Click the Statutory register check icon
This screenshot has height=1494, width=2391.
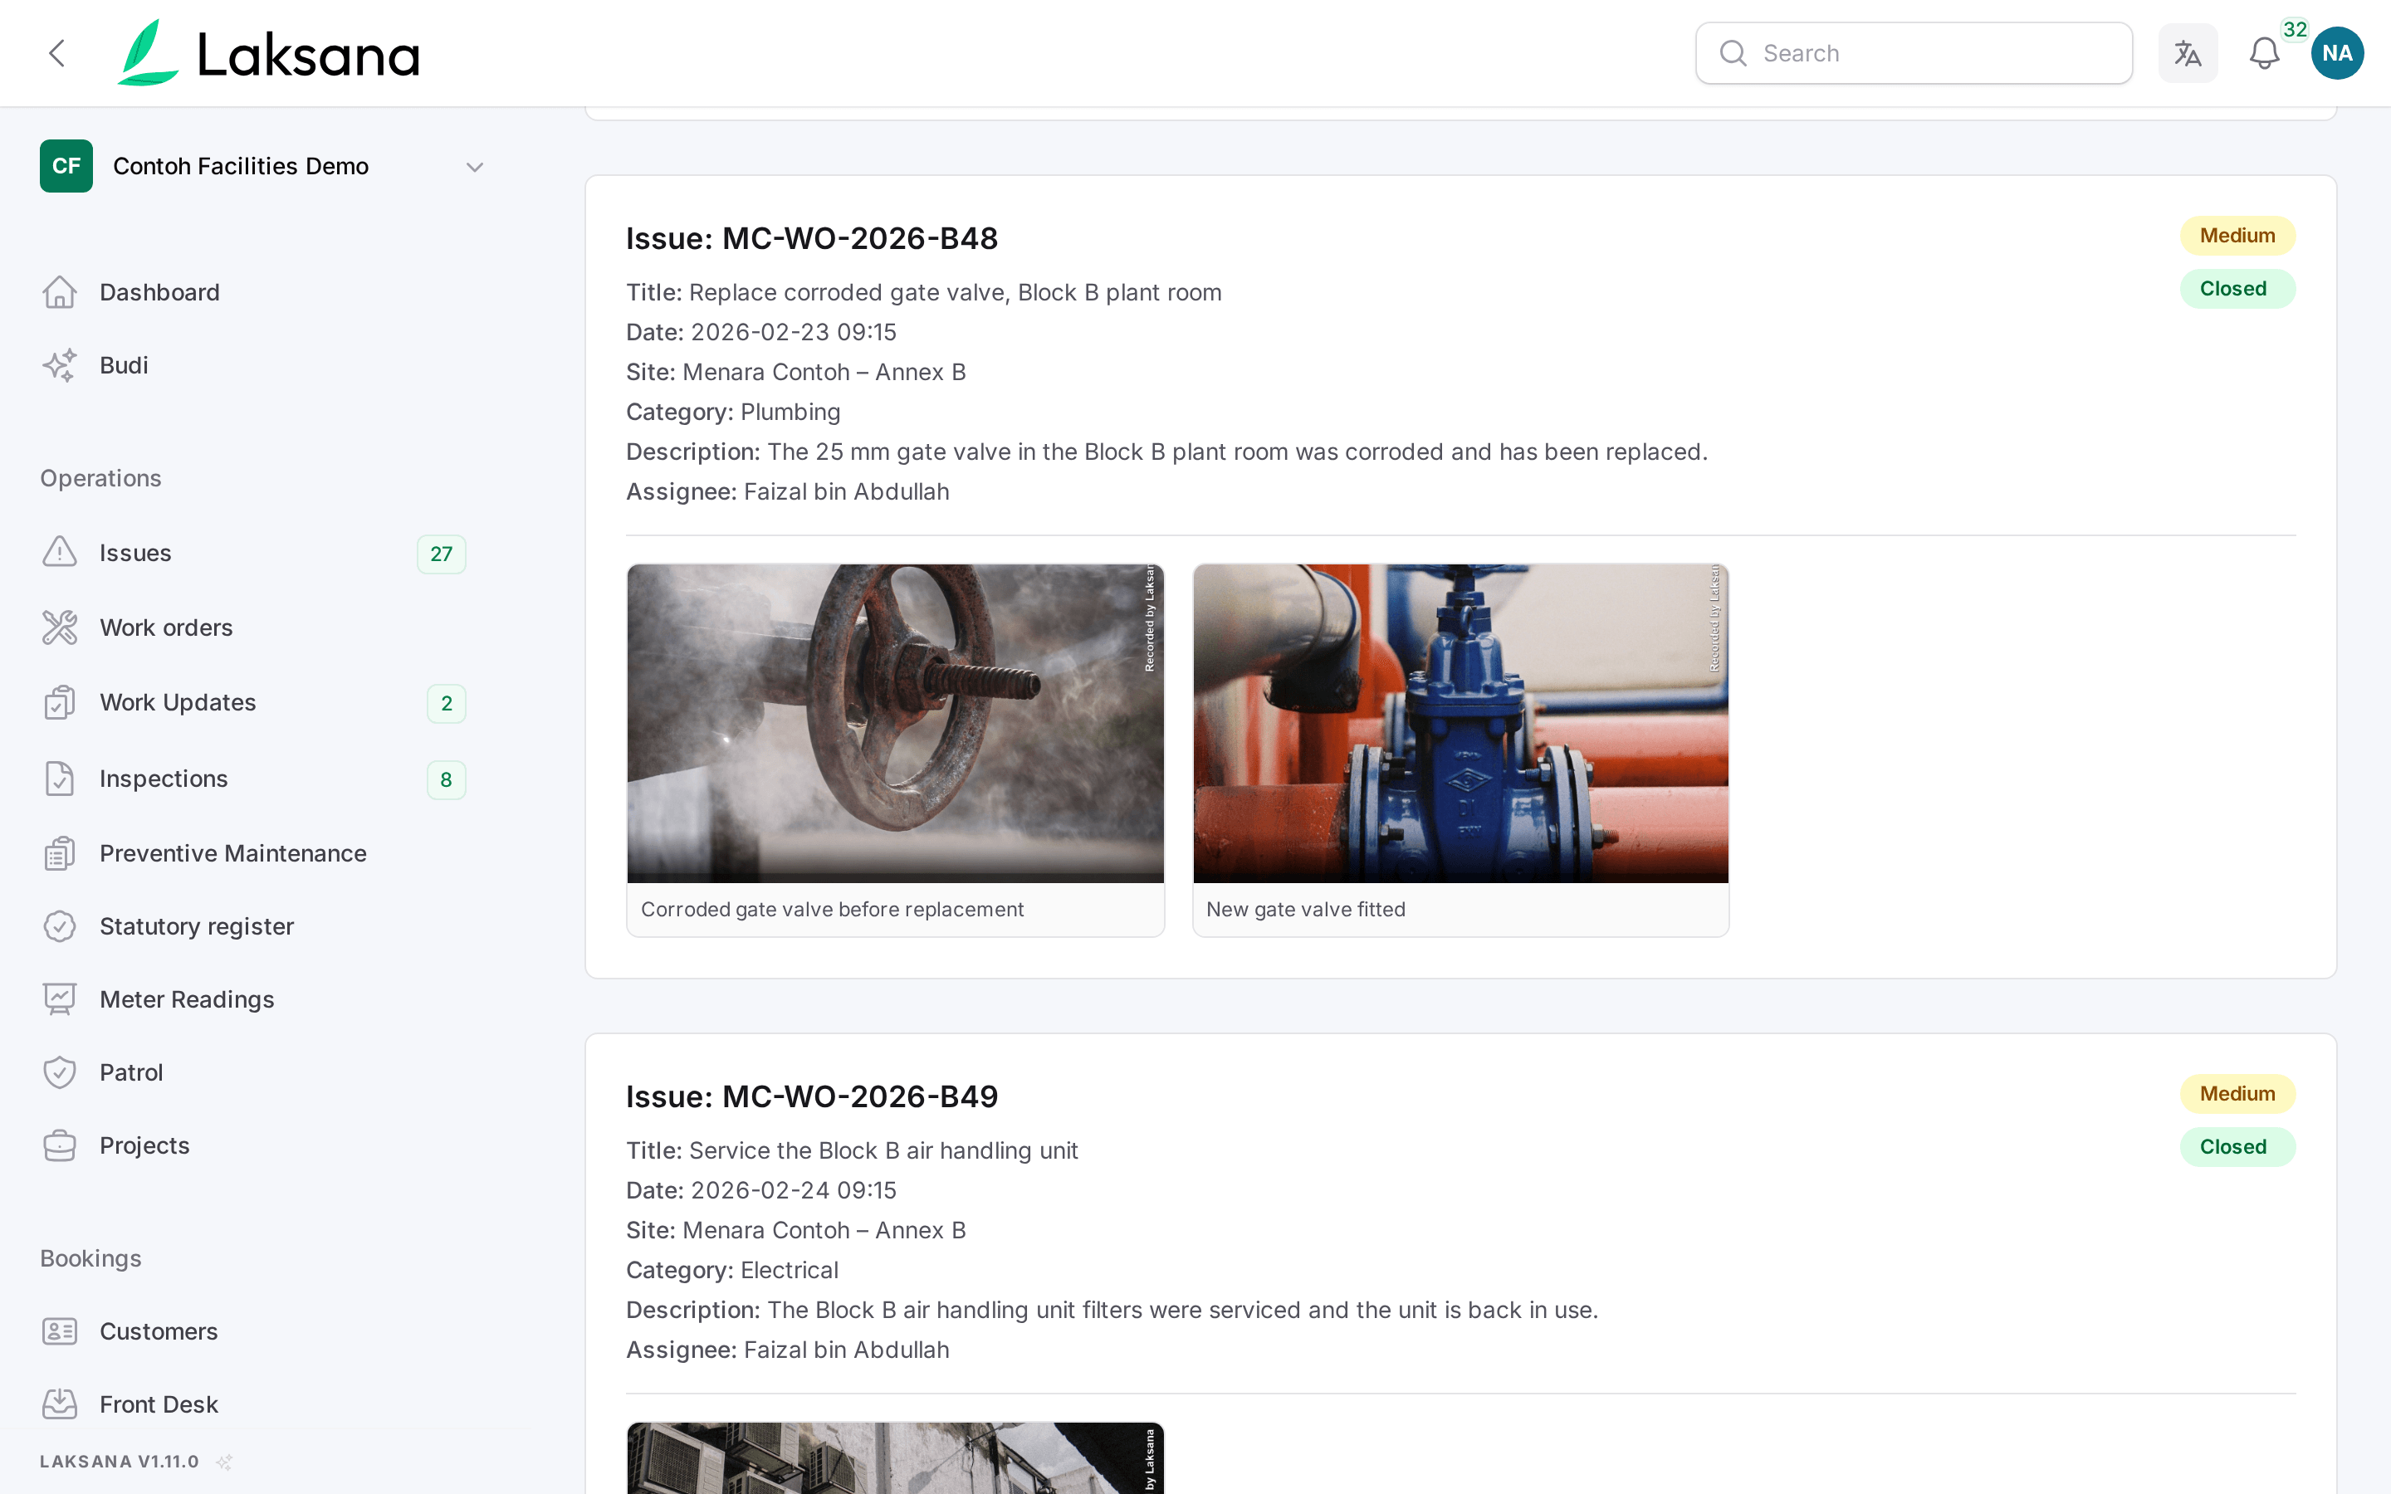[x=59, y=927]
